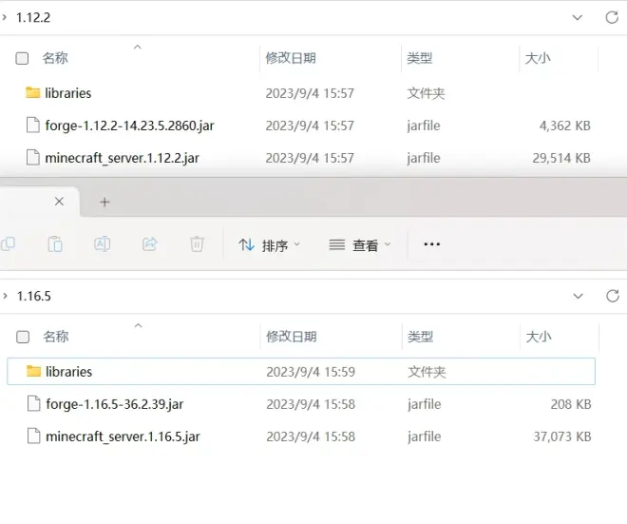
Task: Refresh the 1.12.2 folder view
Action: pos(612,18)
